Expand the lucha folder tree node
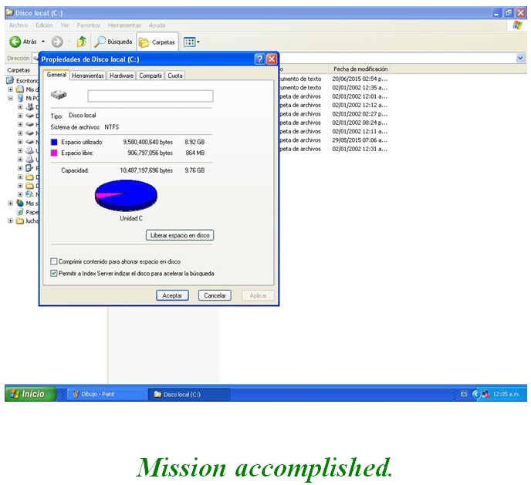 pos(11,221)
